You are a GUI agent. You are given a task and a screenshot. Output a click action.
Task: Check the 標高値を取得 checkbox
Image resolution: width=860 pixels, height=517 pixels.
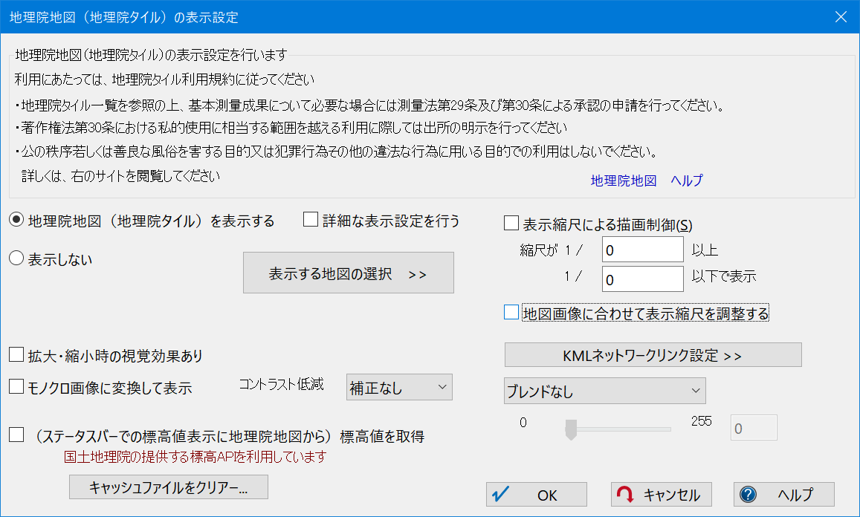16,435
